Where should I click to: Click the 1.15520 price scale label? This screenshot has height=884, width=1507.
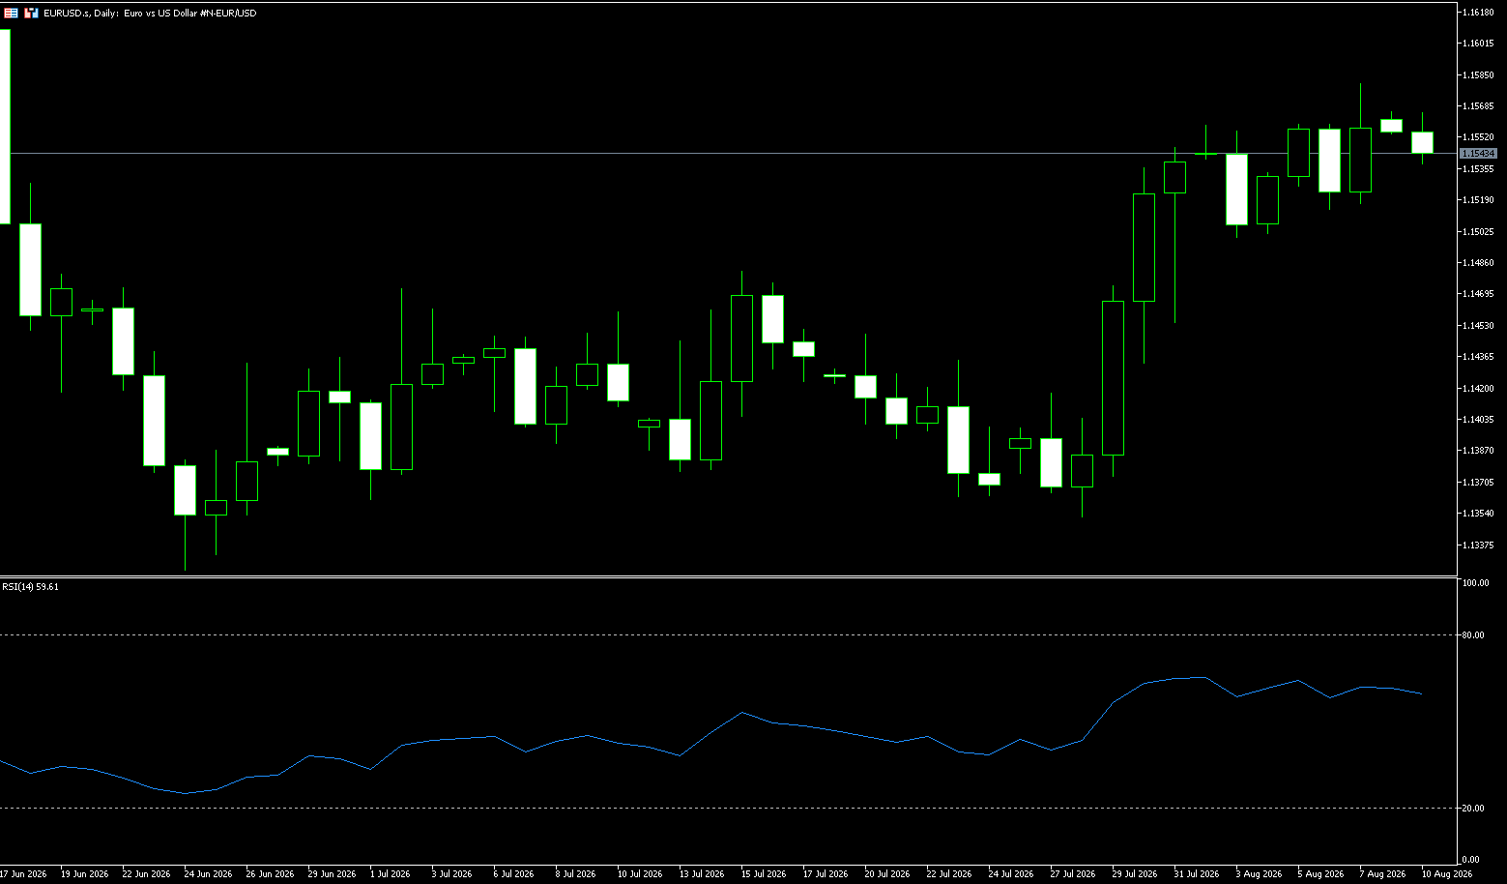pos(1479,137)
